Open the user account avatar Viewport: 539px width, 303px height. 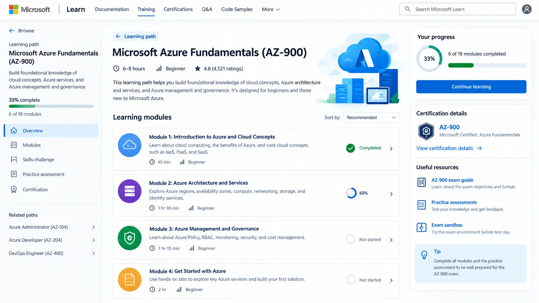click(x=527, y=9)
